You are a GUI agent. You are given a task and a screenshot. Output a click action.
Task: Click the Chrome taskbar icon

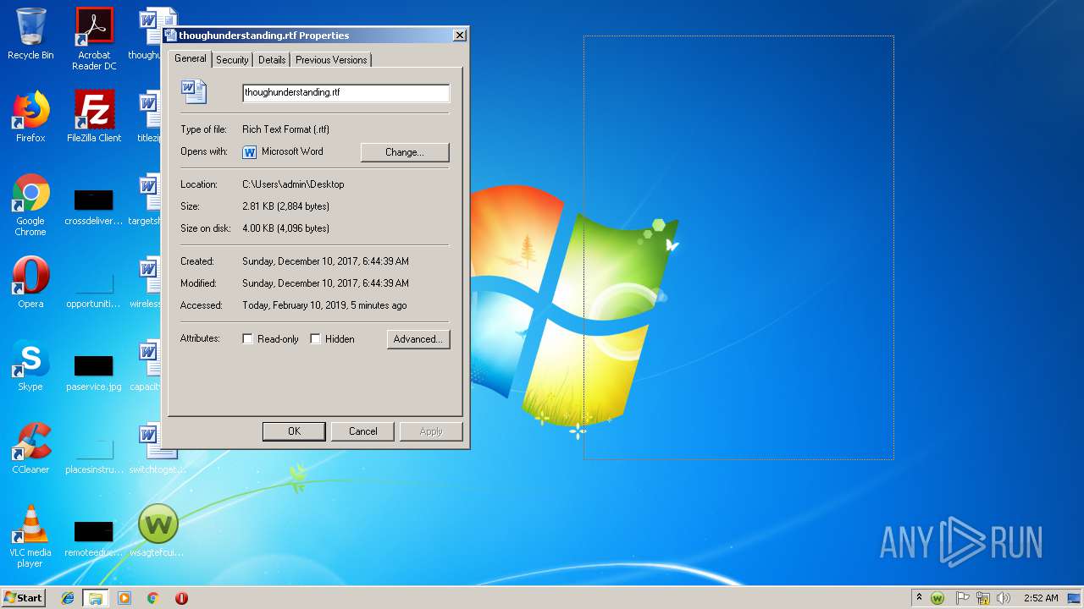tap(153, 598)
